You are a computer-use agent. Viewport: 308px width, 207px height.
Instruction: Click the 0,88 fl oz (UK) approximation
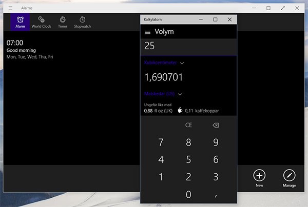pyautogui.click(x=158, y=111)
